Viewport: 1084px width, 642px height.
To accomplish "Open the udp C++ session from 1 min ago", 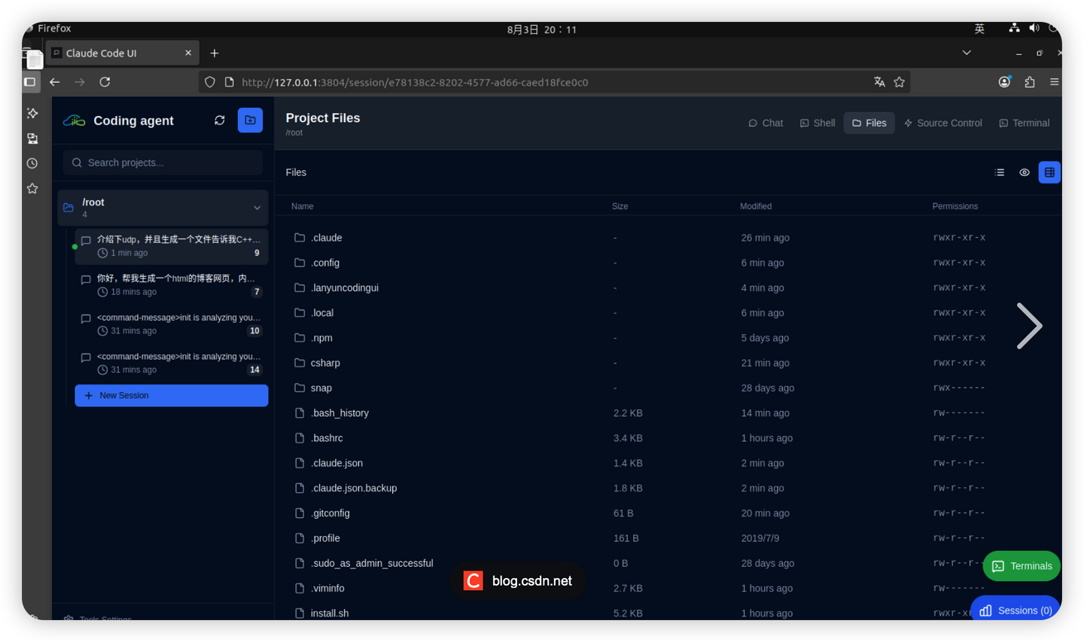I will point(172,246).
